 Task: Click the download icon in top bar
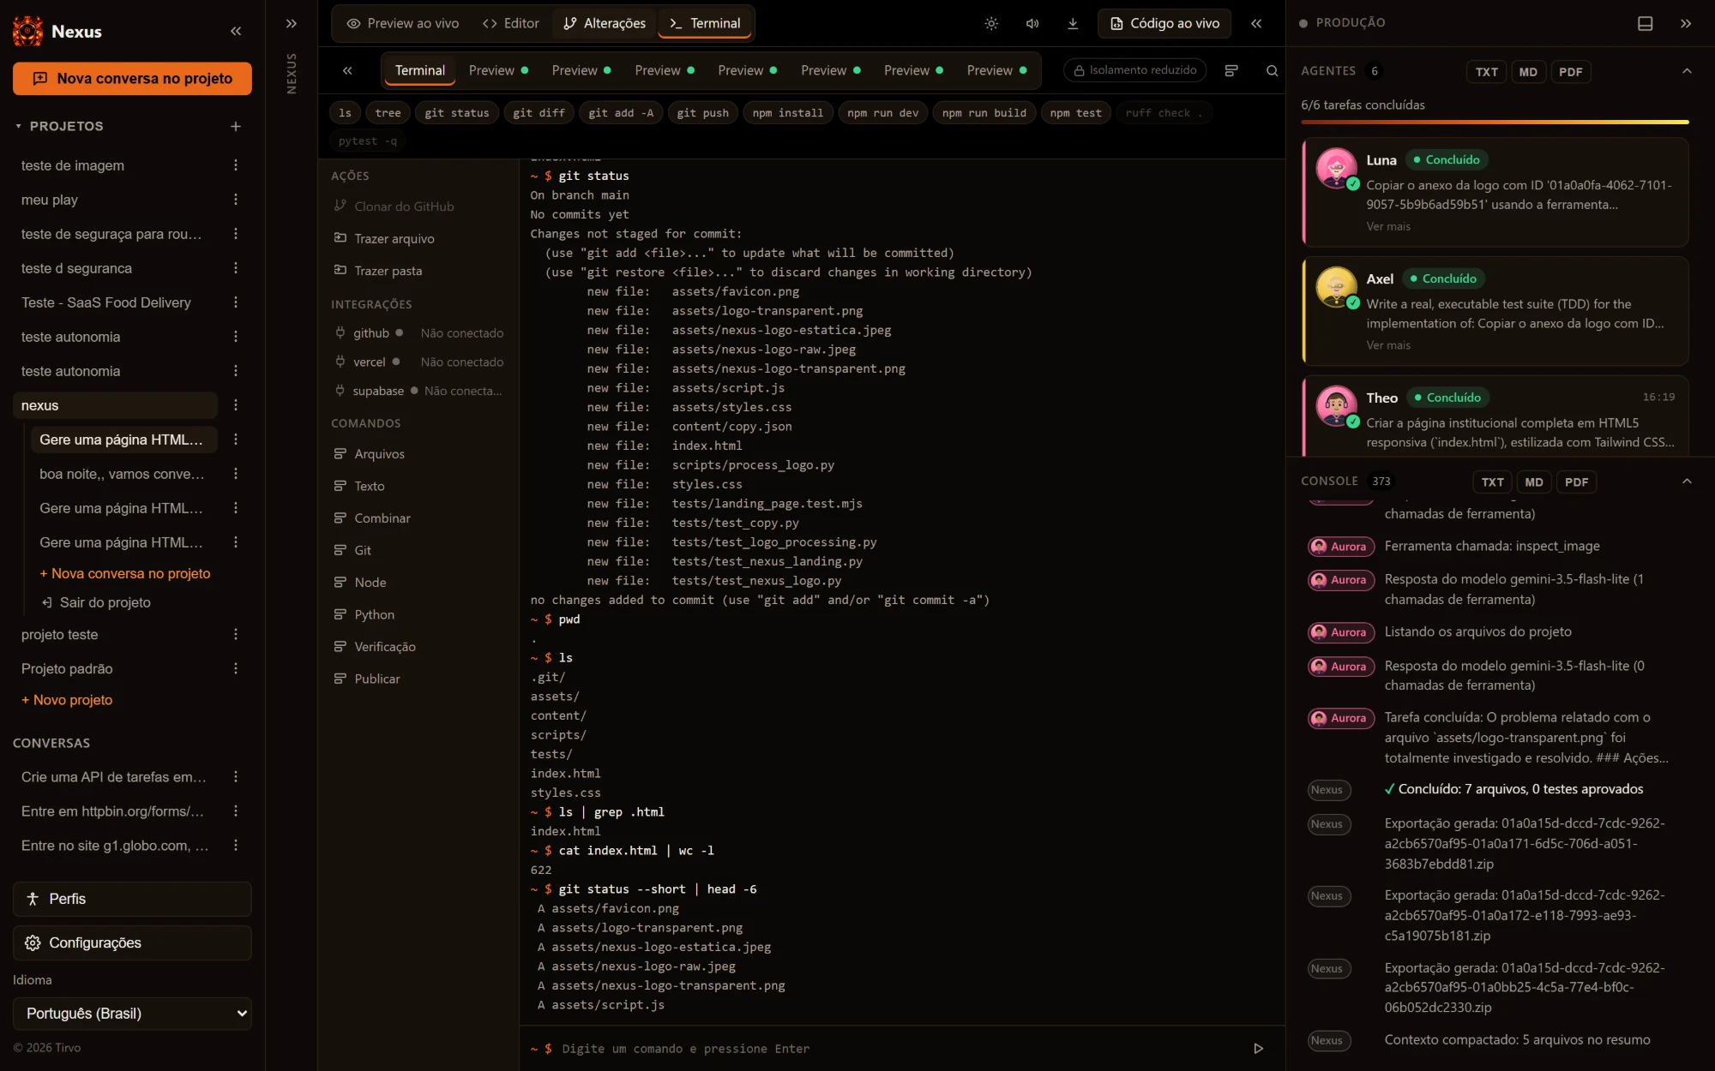1073,24
